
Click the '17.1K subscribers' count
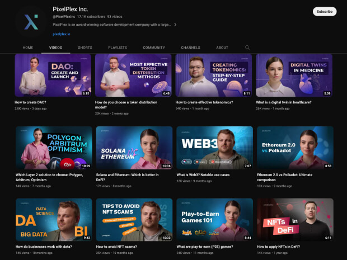91,17
